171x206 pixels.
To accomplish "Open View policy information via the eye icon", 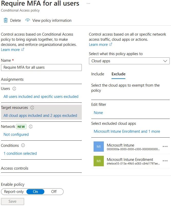I will pos(27,20).
